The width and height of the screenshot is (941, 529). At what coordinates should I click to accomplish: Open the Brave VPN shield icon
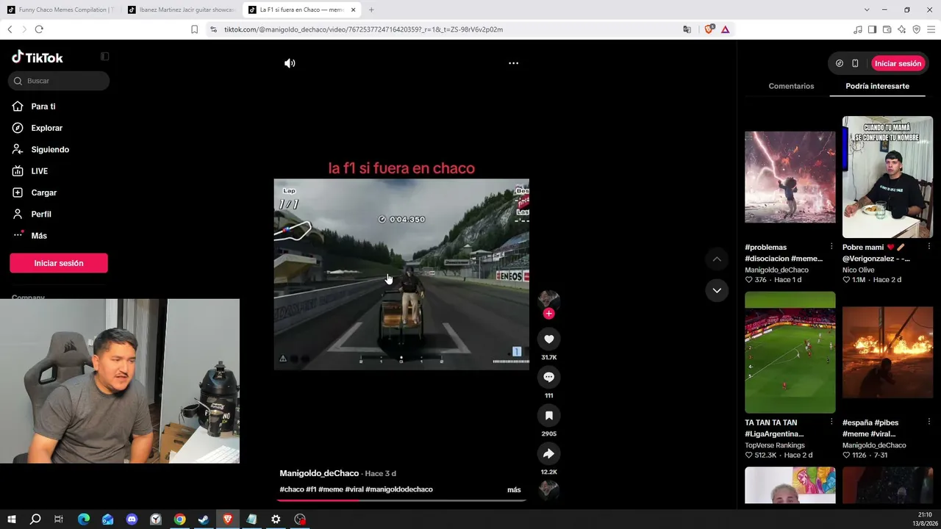click(x=917, y=29)
